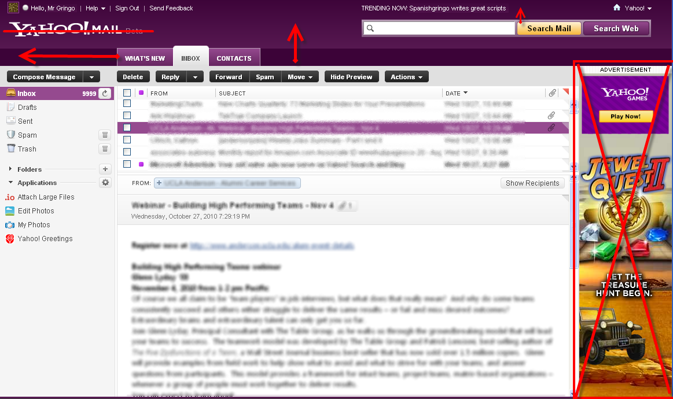
Task: Open Applications settings gear icon
Action: tap(105, 182)
